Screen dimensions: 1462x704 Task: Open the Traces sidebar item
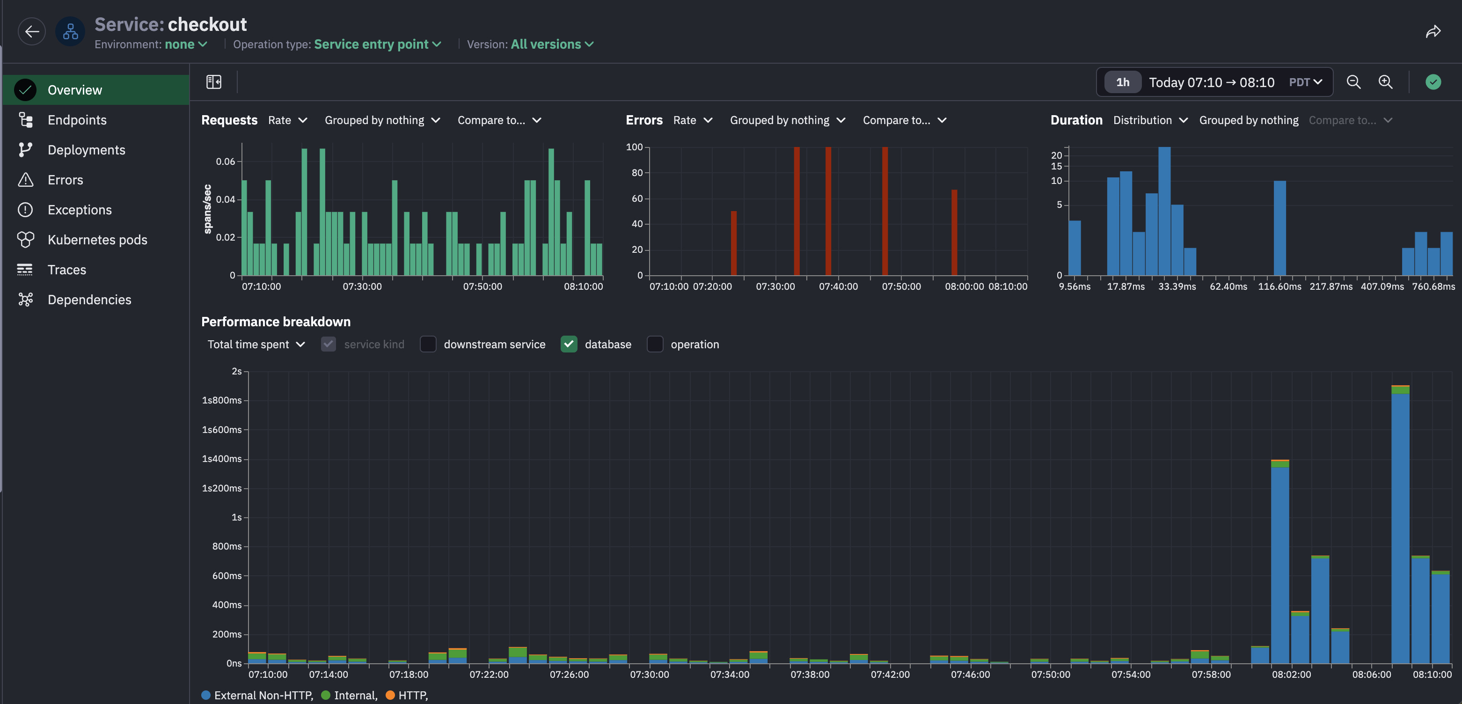coord(66,270)
